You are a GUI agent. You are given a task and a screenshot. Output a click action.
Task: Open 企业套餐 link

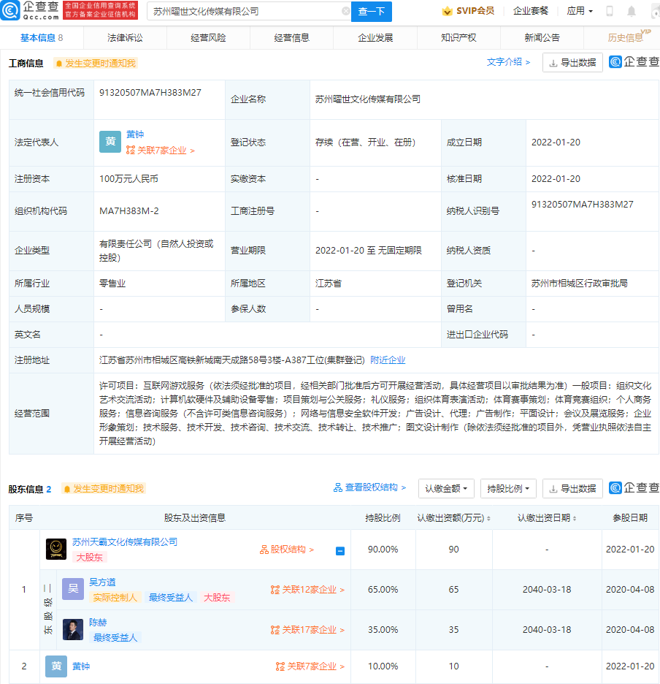coord(531,11)
